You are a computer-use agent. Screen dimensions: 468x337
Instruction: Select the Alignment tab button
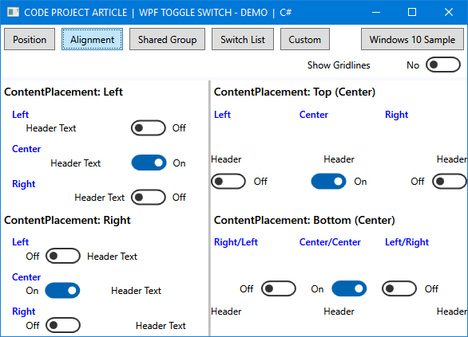pos(92,39)
